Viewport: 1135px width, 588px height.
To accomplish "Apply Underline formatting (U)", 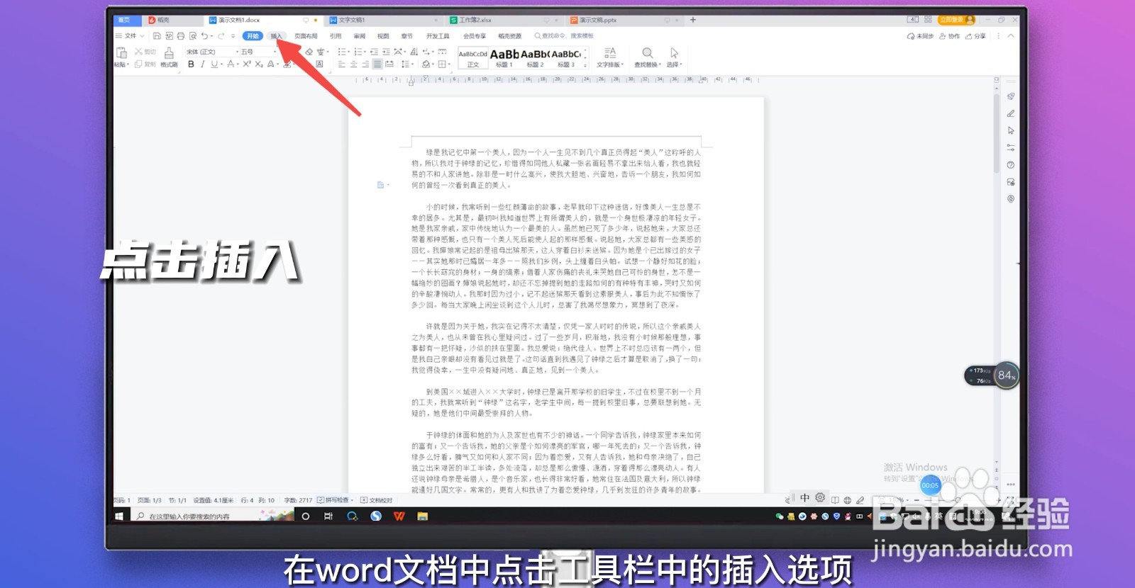I will pyautogui.click(x=214, y=64).
